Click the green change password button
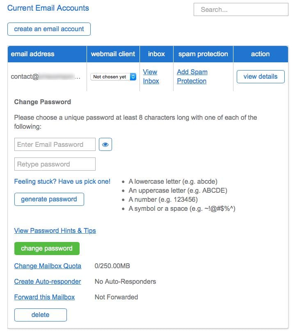 (x=47, y=248)
